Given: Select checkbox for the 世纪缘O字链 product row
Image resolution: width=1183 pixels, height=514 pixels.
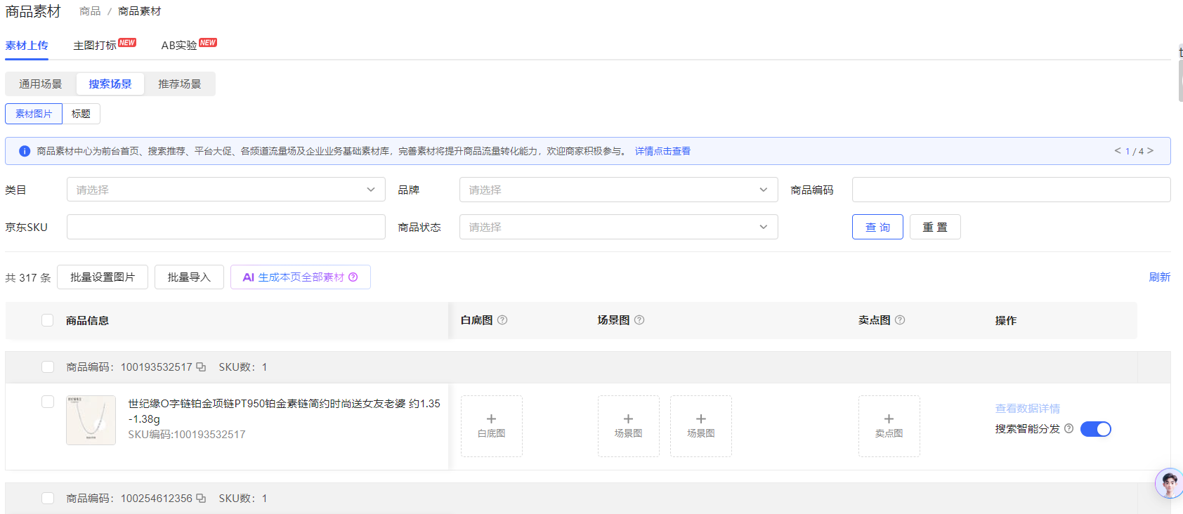Looking at the screenshot, I should coord(48,402).
